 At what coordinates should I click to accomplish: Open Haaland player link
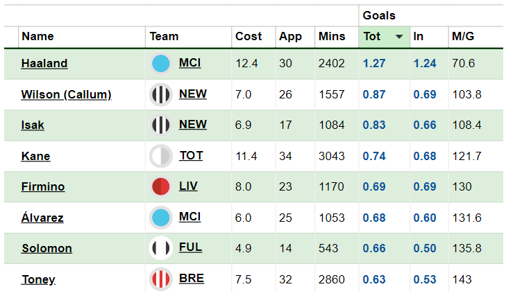point(44,64)
